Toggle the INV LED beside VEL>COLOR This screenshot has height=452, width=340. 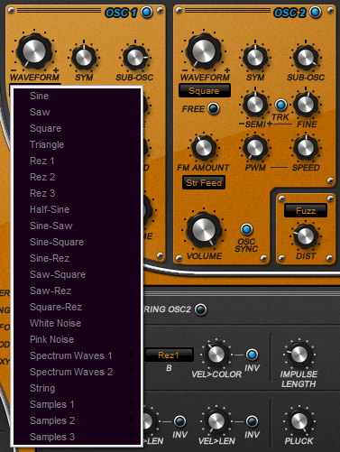click(x=252, y=355)
